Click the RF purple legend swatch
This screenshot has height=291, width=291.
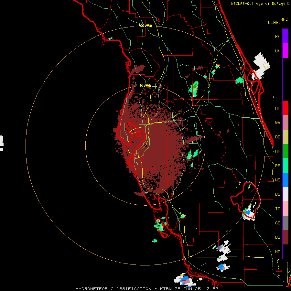(286, 36)
